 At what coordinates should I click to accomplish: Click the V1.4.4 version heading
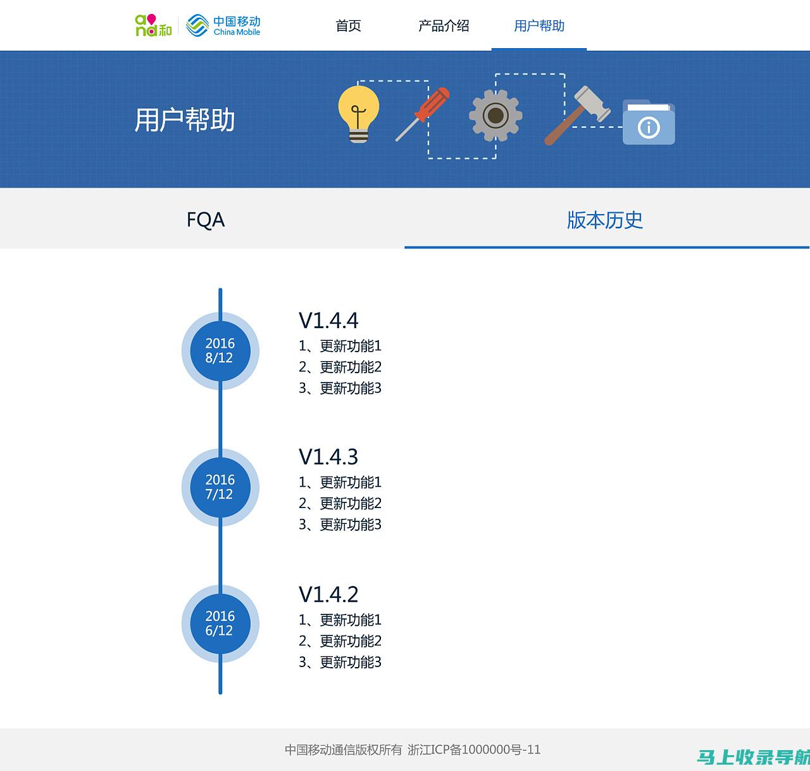coord(328,321)
